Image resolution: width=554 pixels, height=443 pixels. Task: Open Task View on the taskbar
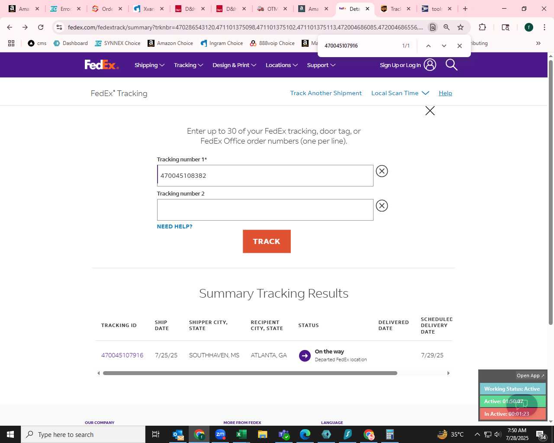point(156,434)
